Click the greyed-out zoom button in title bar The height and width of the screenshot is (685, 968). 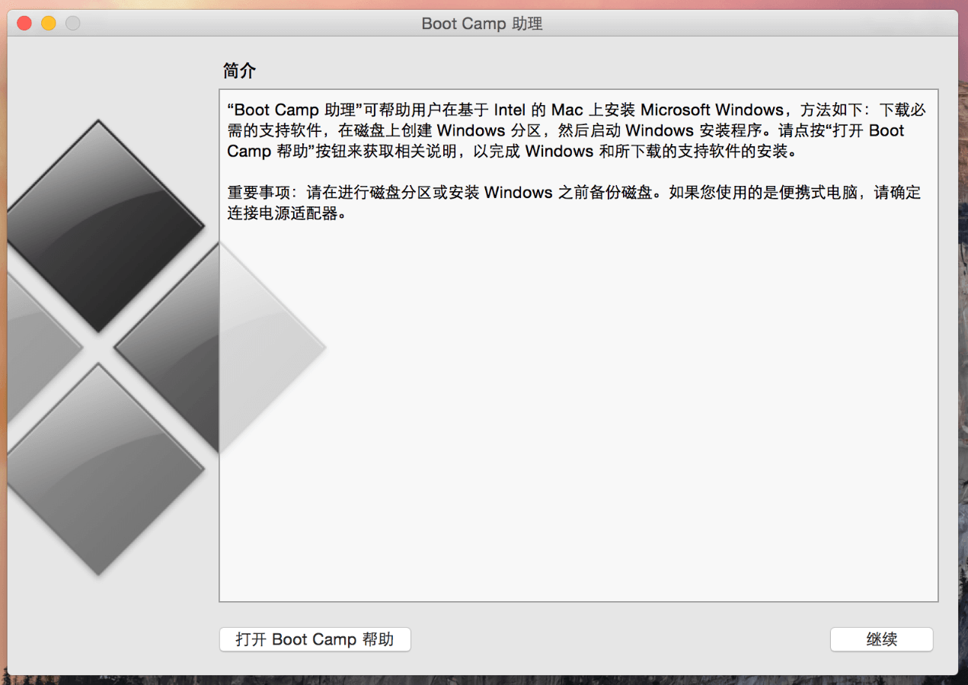(x=72, y=23)
